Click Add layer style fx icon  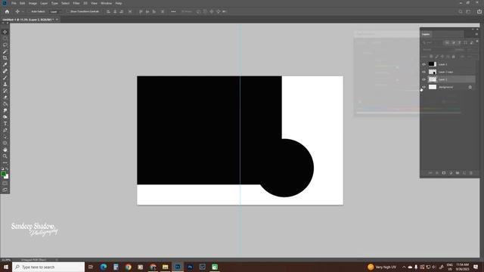[437, 173]
